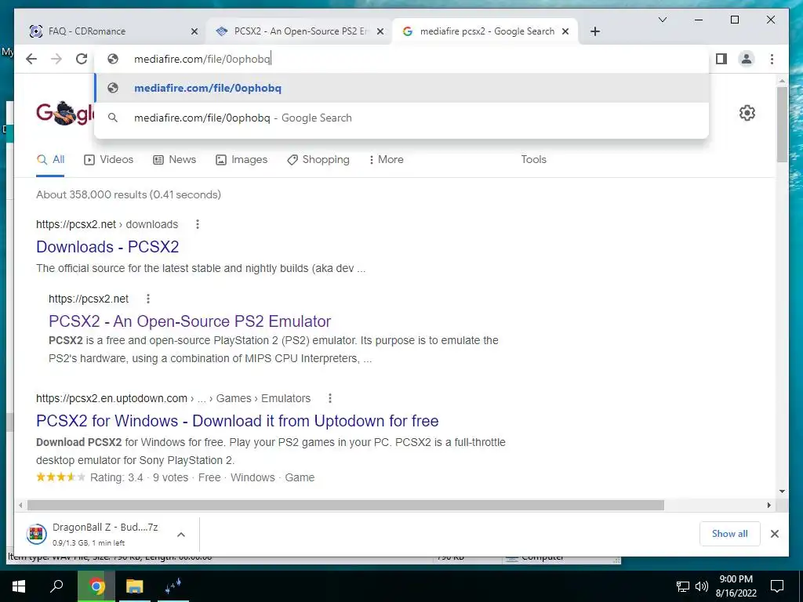
Task: Click the address bar URL text
Action: (x=202, y=59)
